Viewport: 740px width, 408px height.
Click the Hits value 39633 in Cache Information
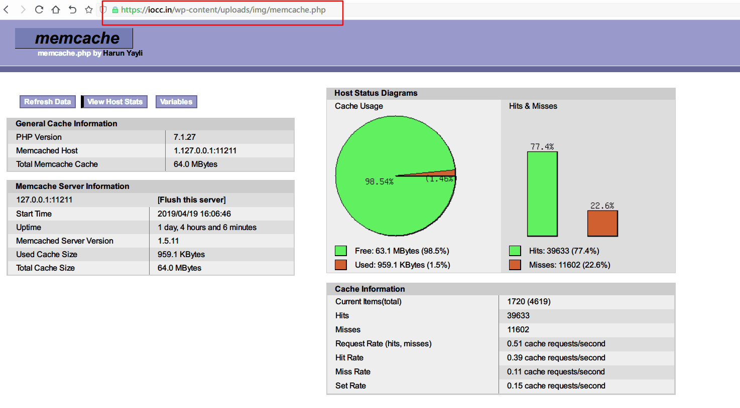point(518,316)
